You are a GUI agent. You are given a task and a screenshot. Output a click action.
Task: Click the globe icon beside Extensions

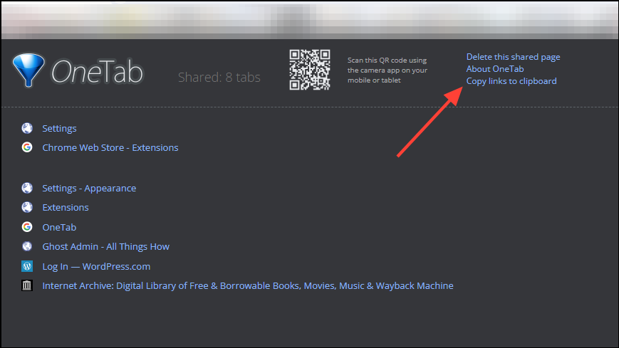[x=27, y=207]
